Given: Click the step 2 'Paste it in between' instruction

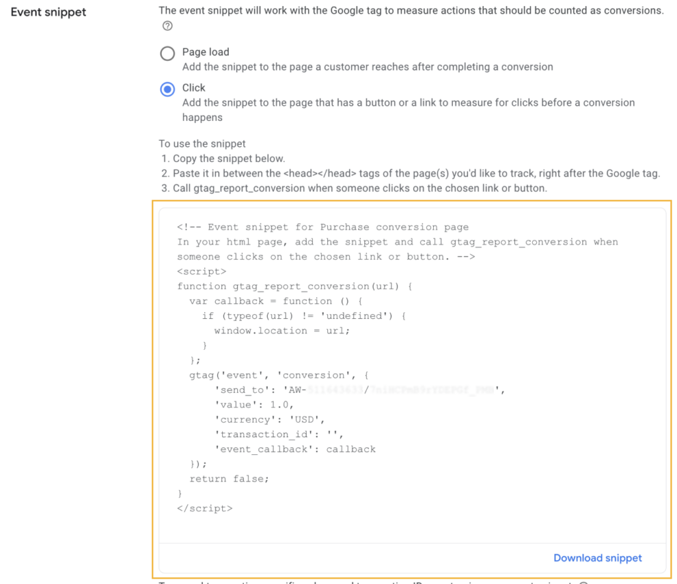Looking at the screenshot, I should tap(411, 174).
